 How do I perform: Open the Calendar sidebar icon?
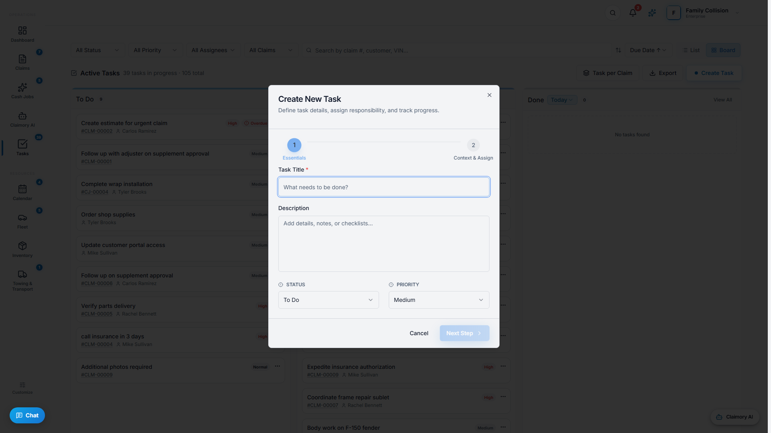[x=22, y=189]
